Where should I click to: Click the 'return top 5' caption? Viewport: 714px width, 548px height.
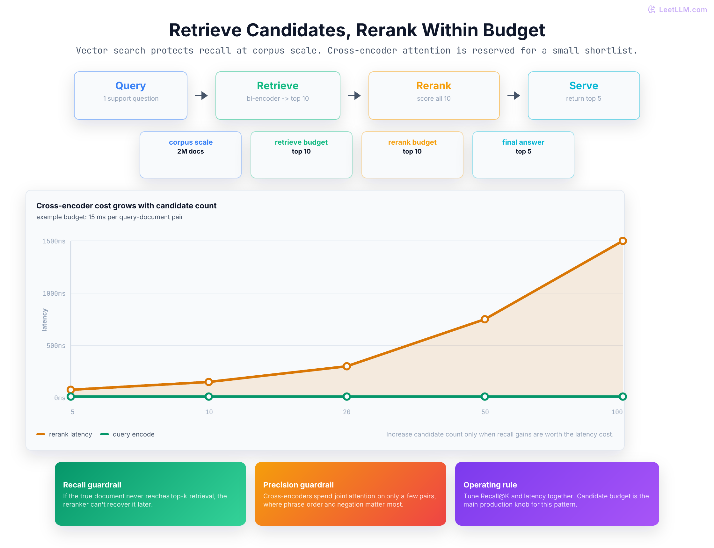tap(583, 98)
